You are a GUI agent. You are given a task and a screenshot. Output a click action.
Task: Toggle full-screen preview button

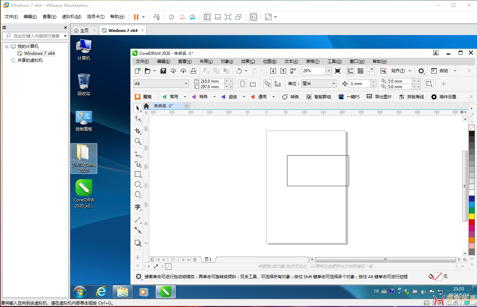click(x=338, y=71)
